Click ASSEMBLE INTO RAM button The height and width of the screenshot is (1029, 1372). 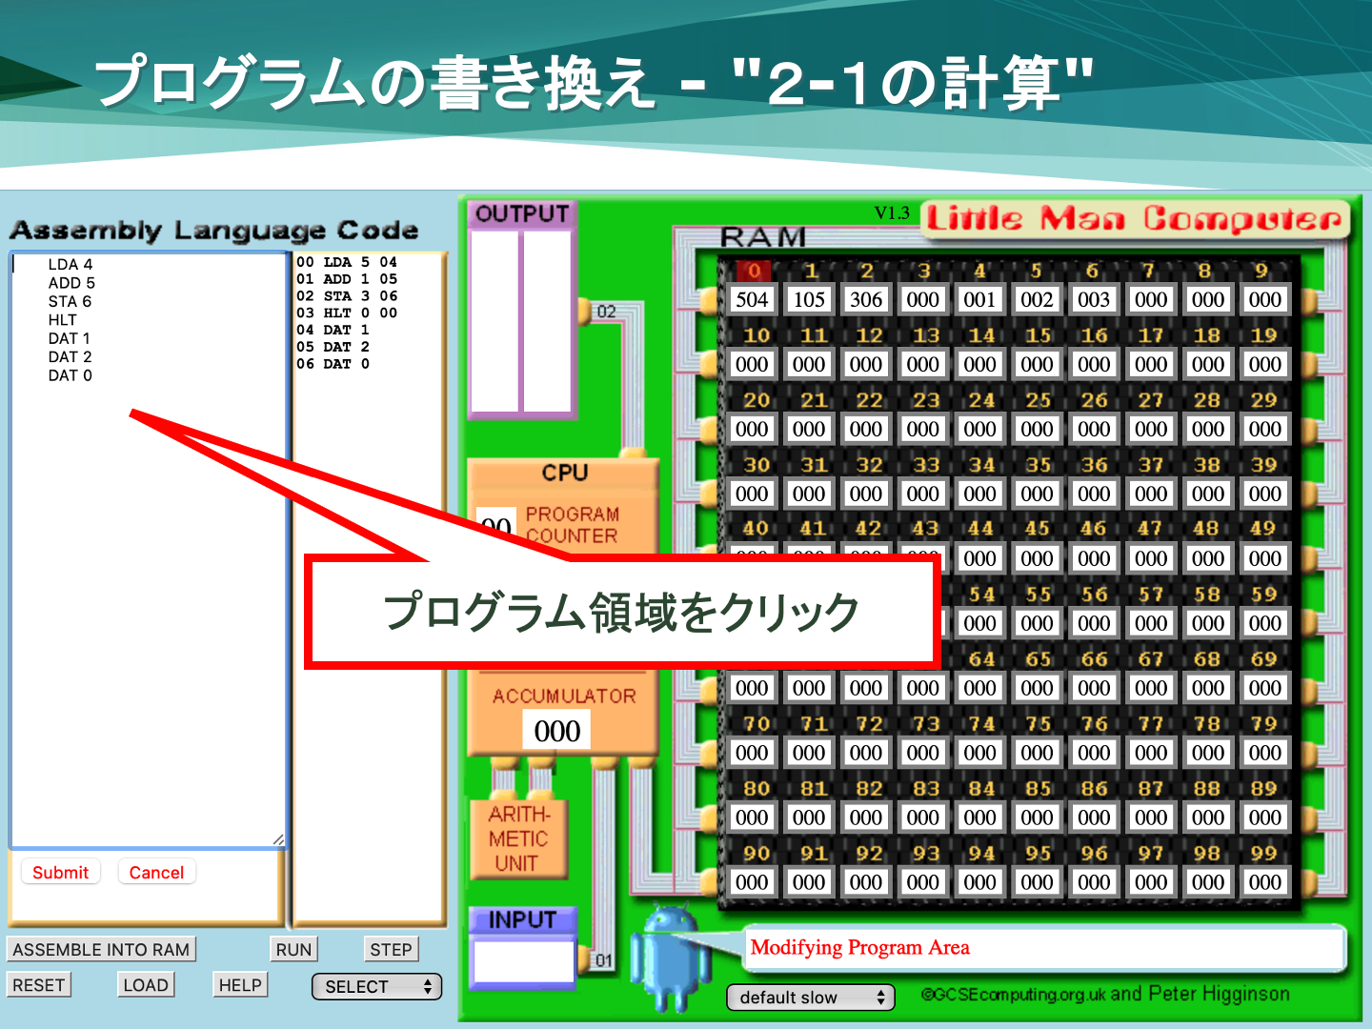coord(101,950)
